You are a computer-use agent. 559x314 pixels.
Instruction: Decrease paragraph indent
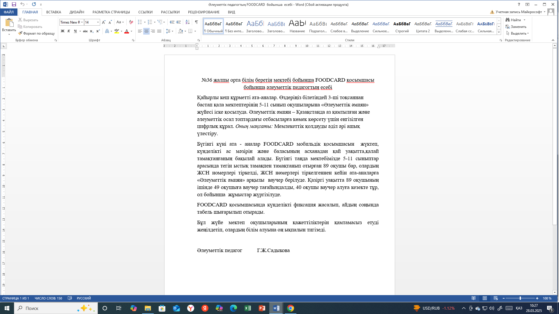pyautogui.click(x=172, y=22)
